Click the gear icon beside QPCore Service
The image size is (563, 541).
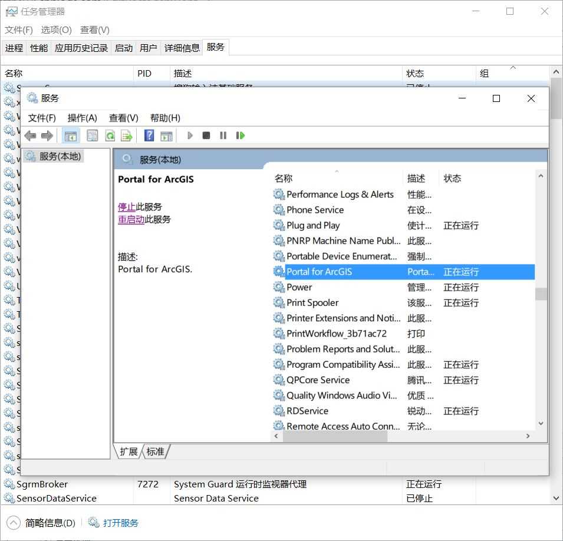(279, 380)
